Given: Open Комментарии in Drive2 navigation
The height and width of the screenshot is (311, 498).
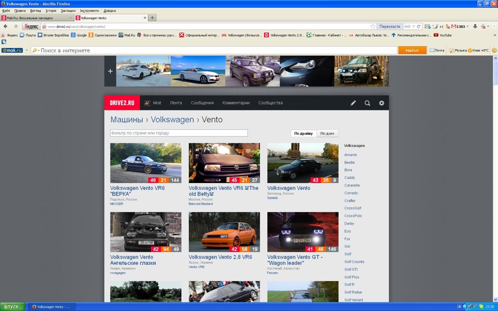Looking at the screenshot, I should click(236, 103).
